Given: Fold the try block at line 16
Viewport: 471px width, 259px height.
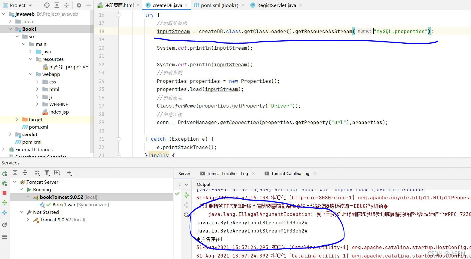Looking at the screenshot, I should pos(119,15).
